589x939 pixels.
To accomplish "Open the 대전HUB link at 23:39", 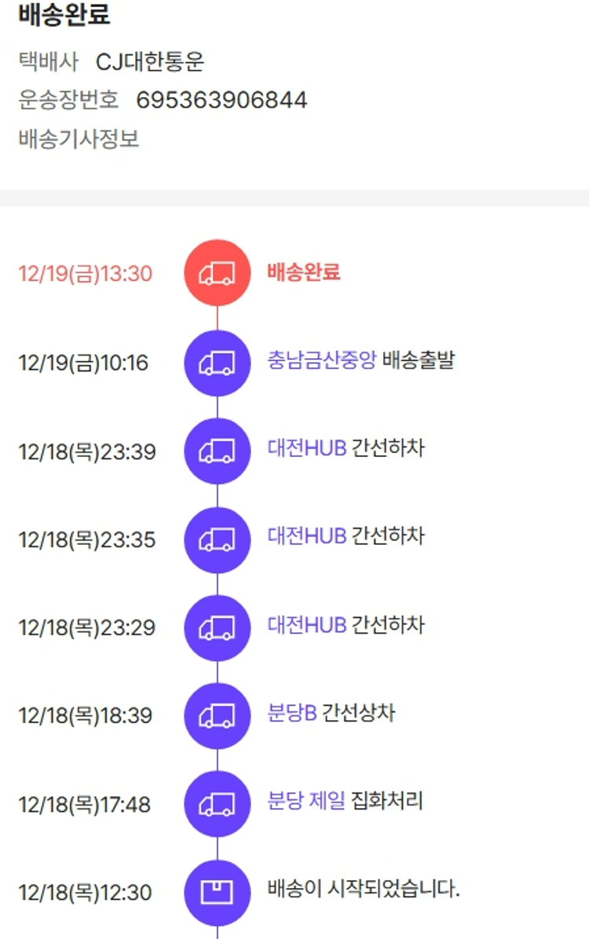I will tap(306, 448).
